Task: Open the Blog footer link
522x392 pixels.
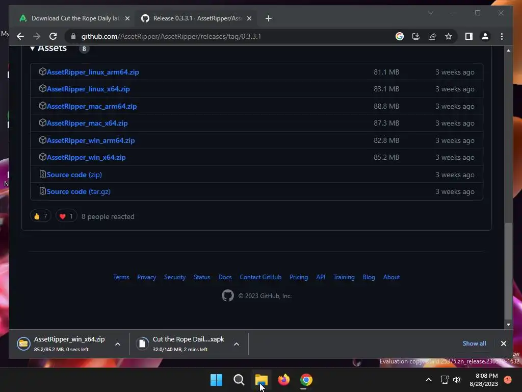Action: tap(369, 277)
